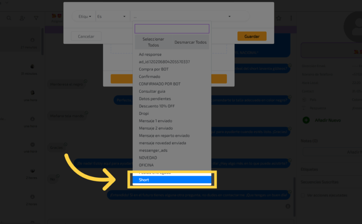Click the green Añadir Nuevo plus icon
This screenshot has width=362, height=224.
306,120
